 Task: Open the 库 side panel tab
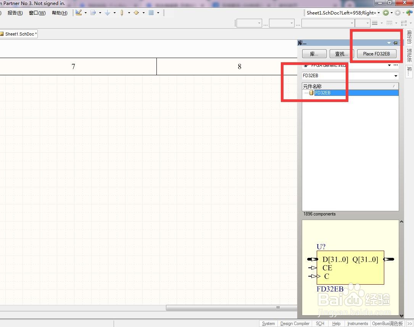coord(409,71)
